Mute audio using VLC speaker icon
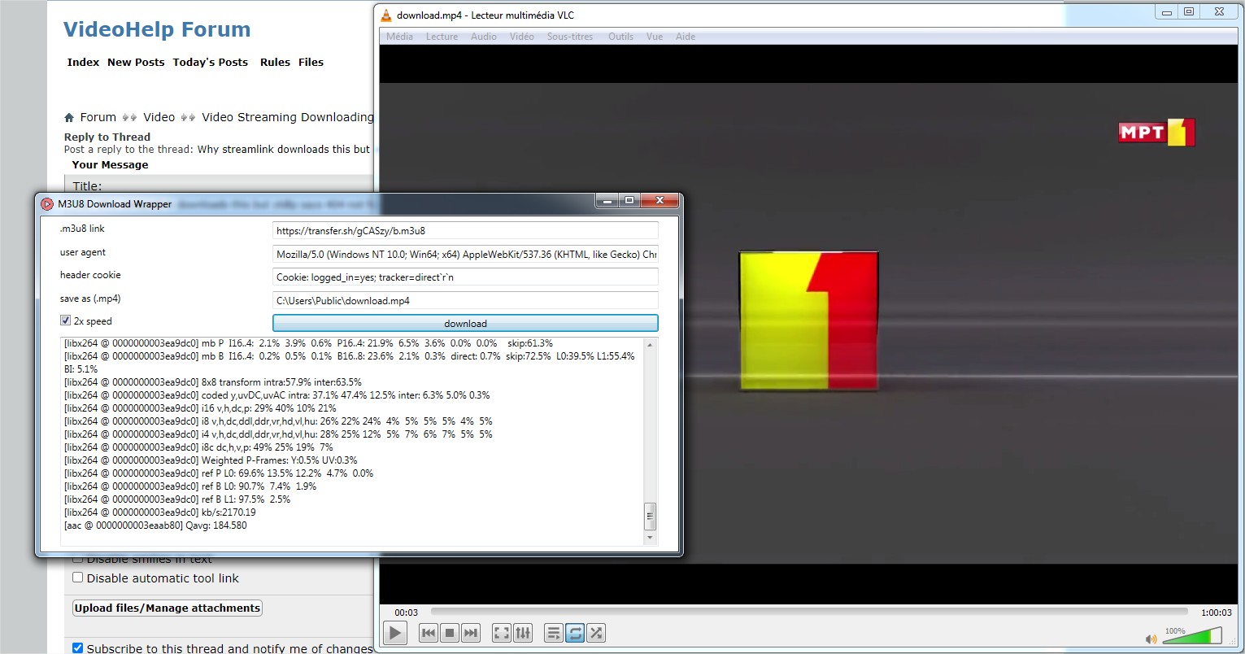1245x654 pixels. [1151, 639]
